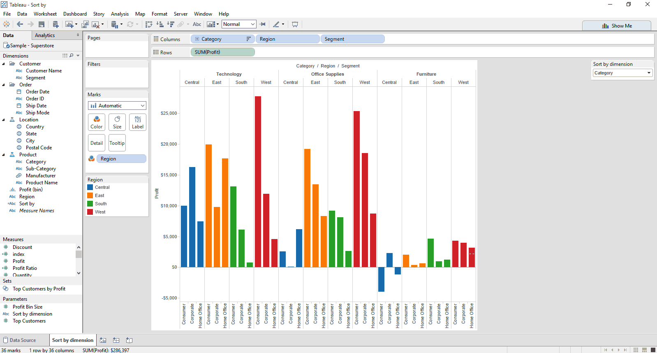Click the Tooltip button in Marks card
Screen dimensions: 657x353
[117, 143]
